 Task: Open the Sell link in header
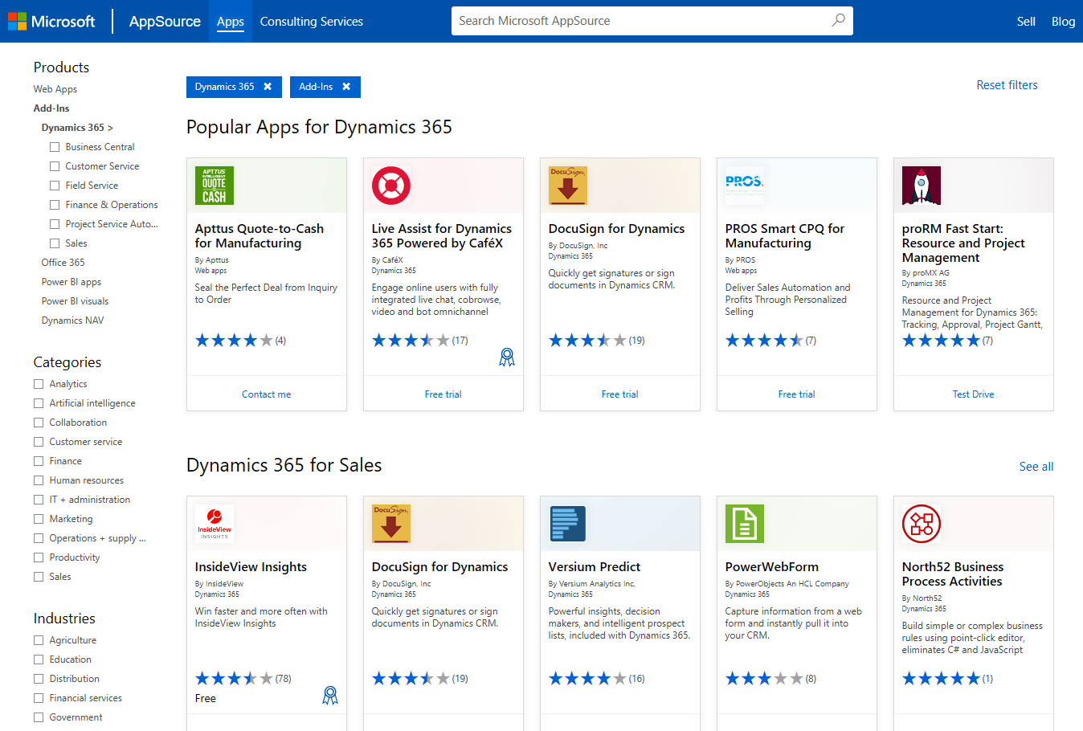(x=1026, y=22)
